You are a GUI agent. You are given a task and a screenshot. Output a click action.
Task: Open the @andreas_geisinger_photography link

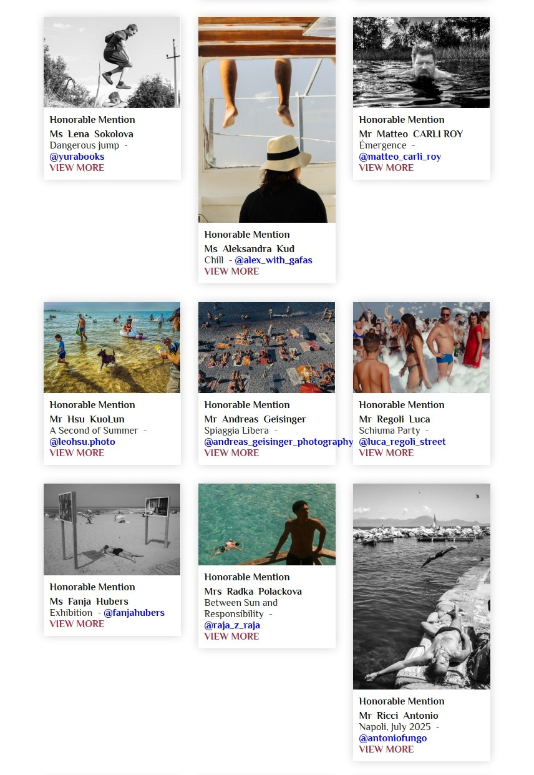click(278, 442)
